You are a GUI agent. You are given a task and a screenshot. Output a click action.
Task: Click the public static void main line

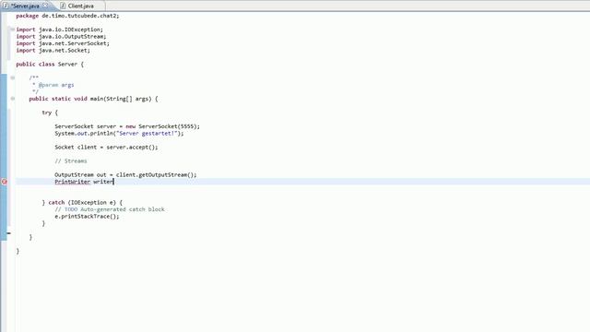[93, 99]
